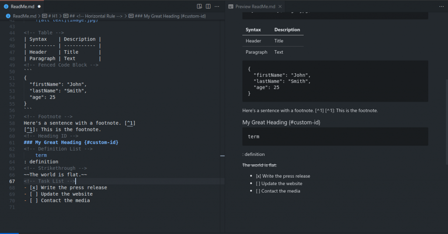Click '<!-- Fenced Code Block -->' comment line

click(x=61, y=65)
